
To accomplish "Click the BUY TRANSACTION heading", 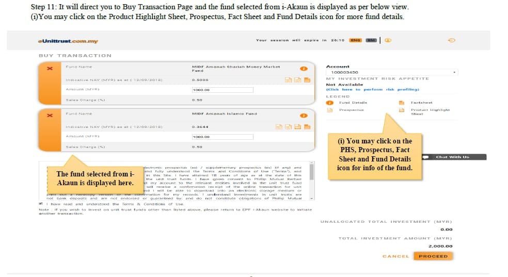I will tap(75, 56).
